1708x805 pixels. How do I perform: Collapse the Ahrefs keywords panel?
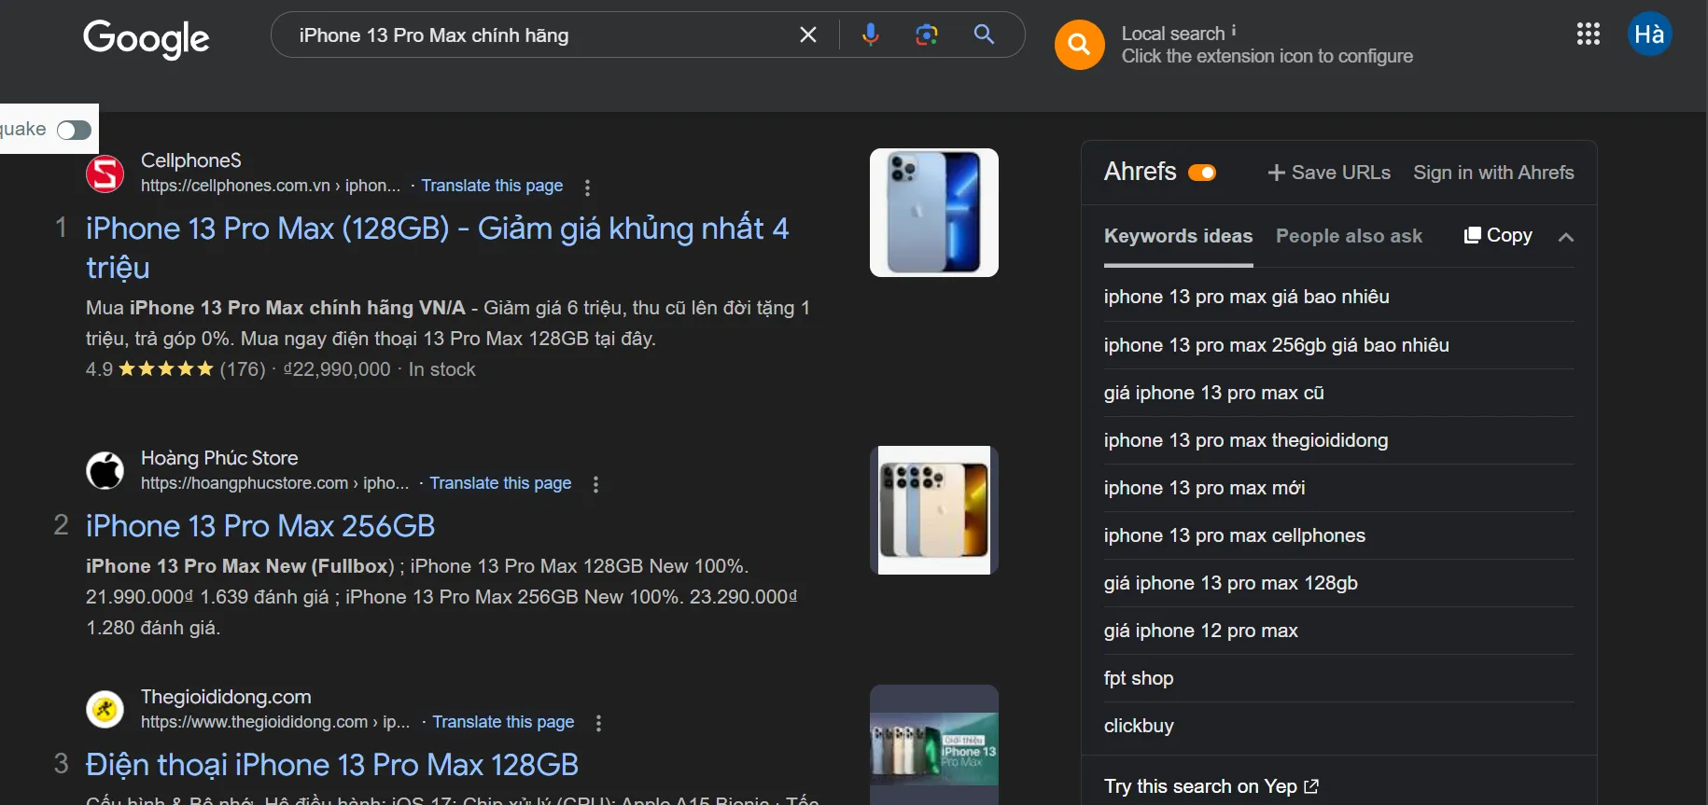[x=1566, y=237]
